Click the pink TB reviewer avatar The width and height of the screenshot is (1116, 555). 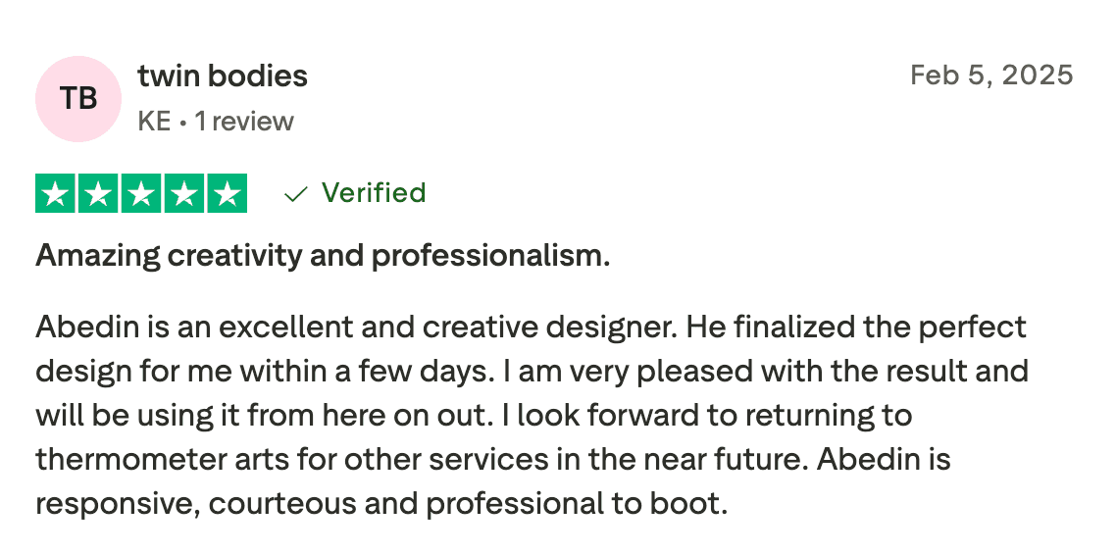coord(78,98)
